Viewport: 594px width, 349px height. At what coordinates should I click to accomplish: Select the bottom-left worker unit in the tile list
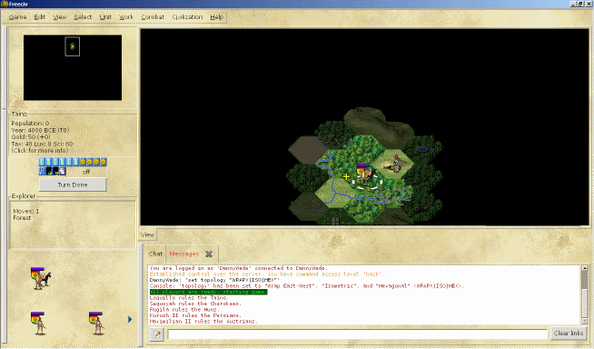(39, 324)
